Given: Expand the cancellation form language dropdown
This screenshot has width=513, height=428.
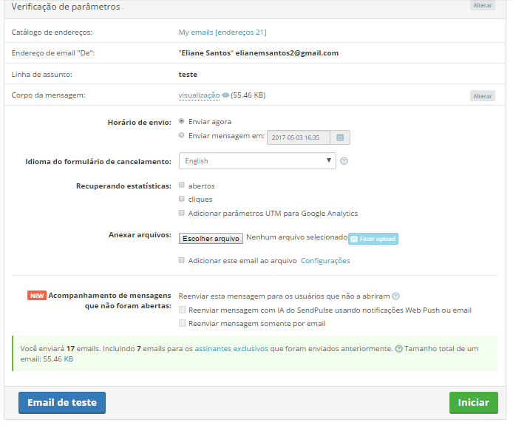Looking at the screenshot, I should click(x=257, y=161).
